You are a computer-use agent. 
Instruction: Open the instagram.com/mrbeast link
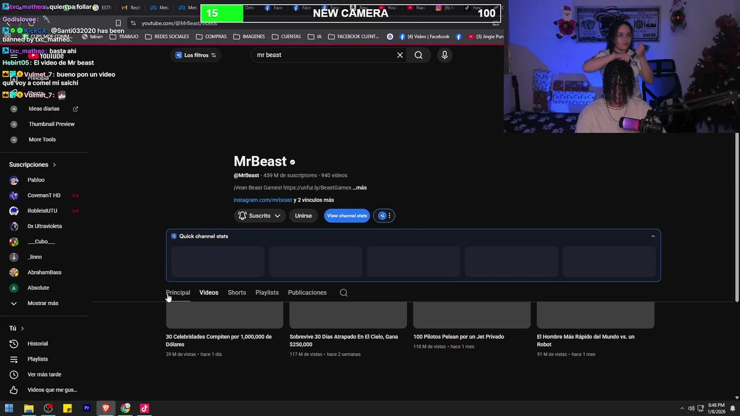click(x=262, y=200)
